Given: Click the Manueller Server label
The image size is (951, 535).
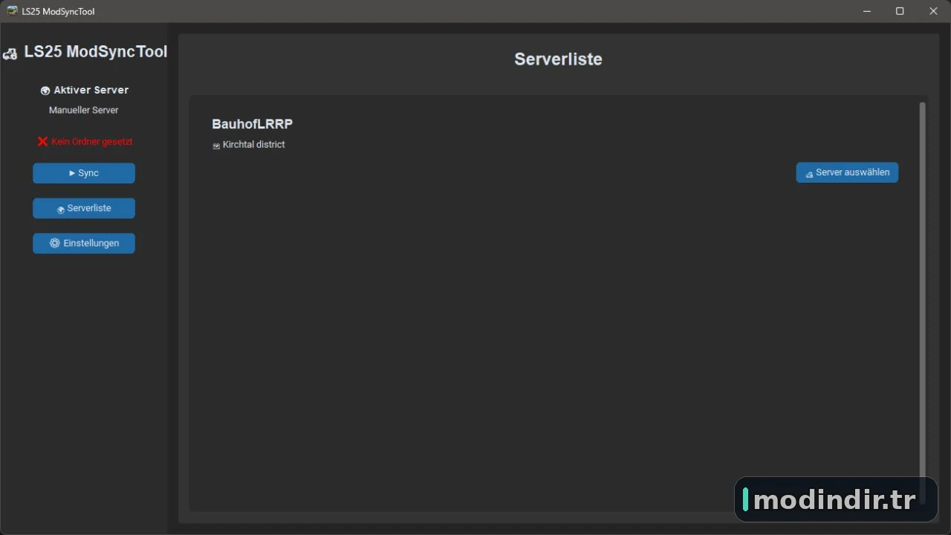Looking at the screenshot, I should [84, 110].
